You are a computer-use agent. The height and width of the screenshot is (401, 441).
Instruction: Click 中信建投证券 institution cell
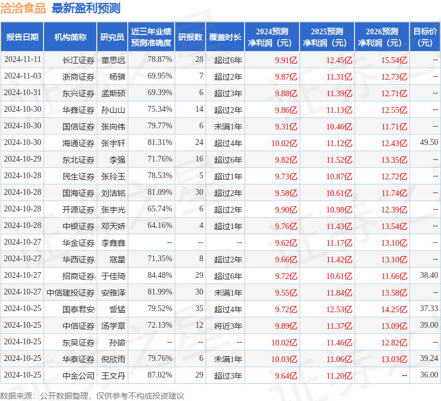pos(70,292)
